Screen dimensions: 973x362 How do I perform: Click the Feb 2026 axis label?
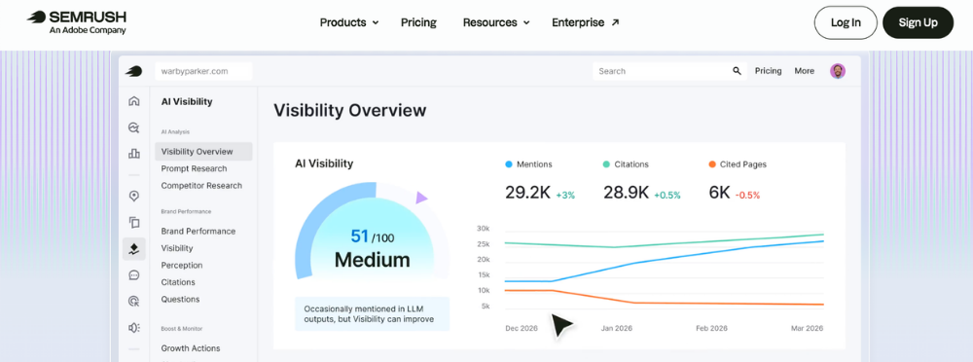pyautogui.click(x=711, y=329)
